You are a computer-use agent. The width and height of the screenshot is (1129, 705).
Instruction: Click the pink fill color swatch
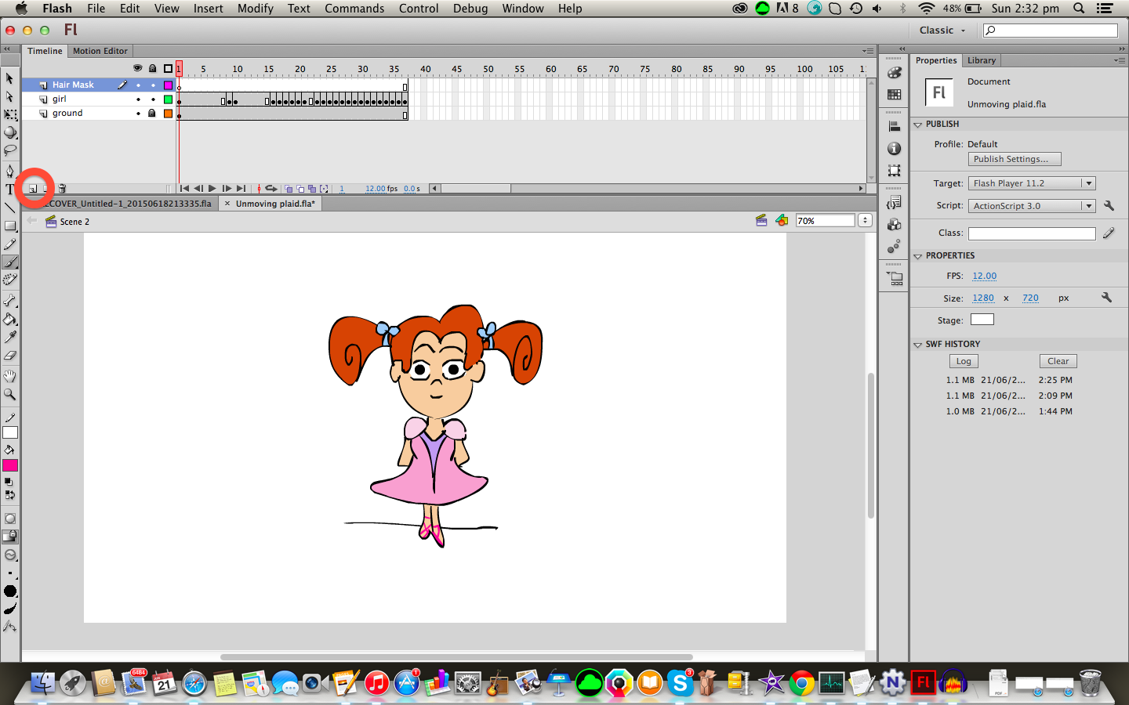coord(10,465)
